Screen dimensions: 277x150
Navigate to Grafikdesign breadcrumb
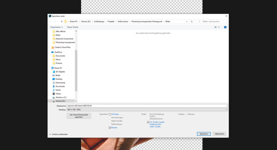[99, 22]
